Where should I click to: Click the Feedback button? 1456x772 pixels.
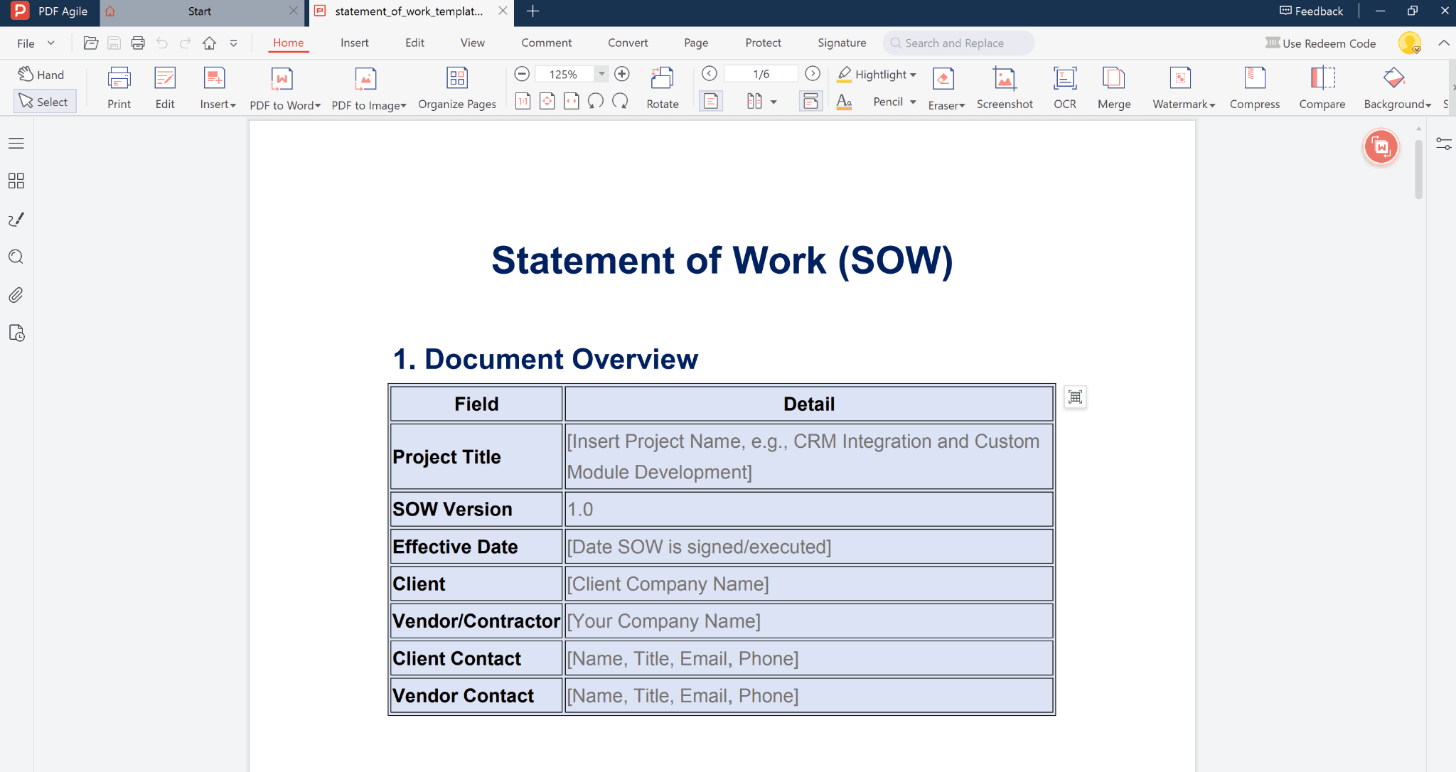pyautogui.click(x=1311, y=11)
